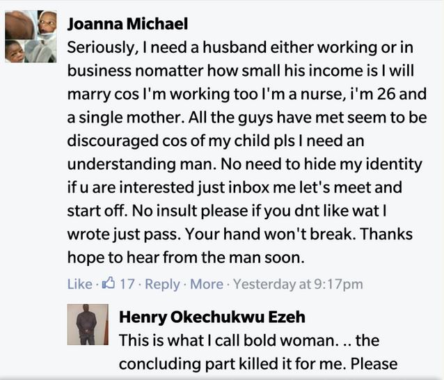This screenshot has height=380, width=444.
Task: Visit Joanna Michael's profile via her name
Action: (x=128, y=24)
